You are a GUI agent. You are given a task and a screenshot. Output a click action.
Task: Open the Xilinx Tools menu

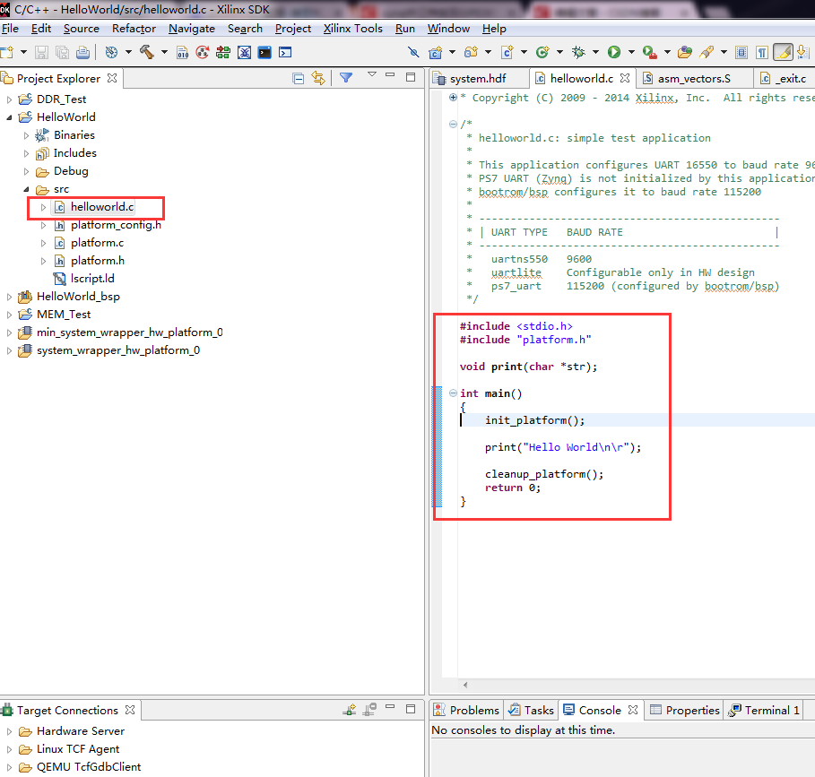point(352,29)
